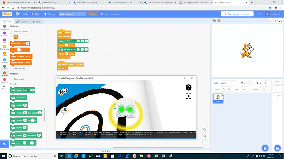Expand the moteur block's tous dropdown
The height and width of the screenshot is (159, 284).
pos(26,90)
